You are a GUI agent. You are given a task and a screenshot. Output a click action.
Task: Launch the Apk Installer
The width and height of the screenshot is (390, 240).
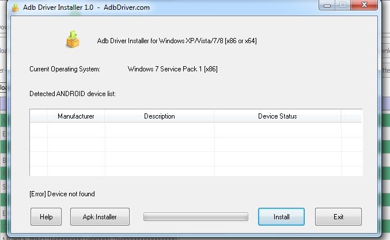point(100,217)
